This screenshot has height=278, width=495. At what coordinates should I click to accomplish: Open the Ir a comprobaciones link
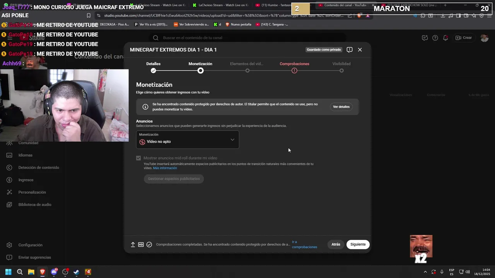pyautogui.click(x=304, y=244)
